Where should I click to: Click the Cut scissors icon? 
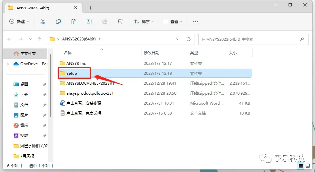coord(43,21)
